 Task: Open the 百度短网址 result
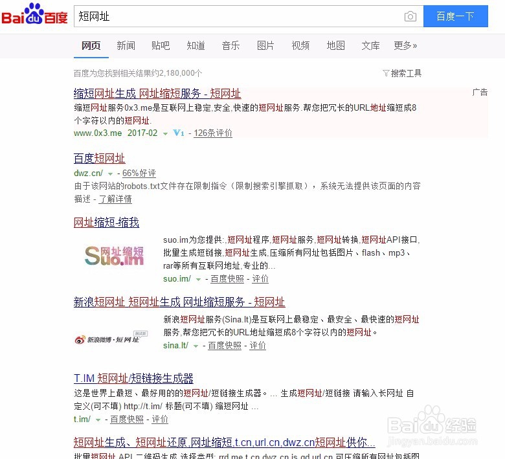[99, 158]
